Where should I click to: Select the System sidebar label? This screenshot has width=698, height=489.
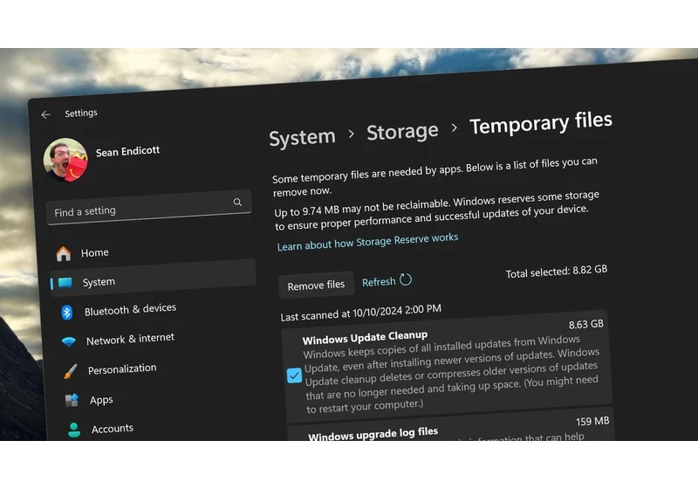point(99,282)
